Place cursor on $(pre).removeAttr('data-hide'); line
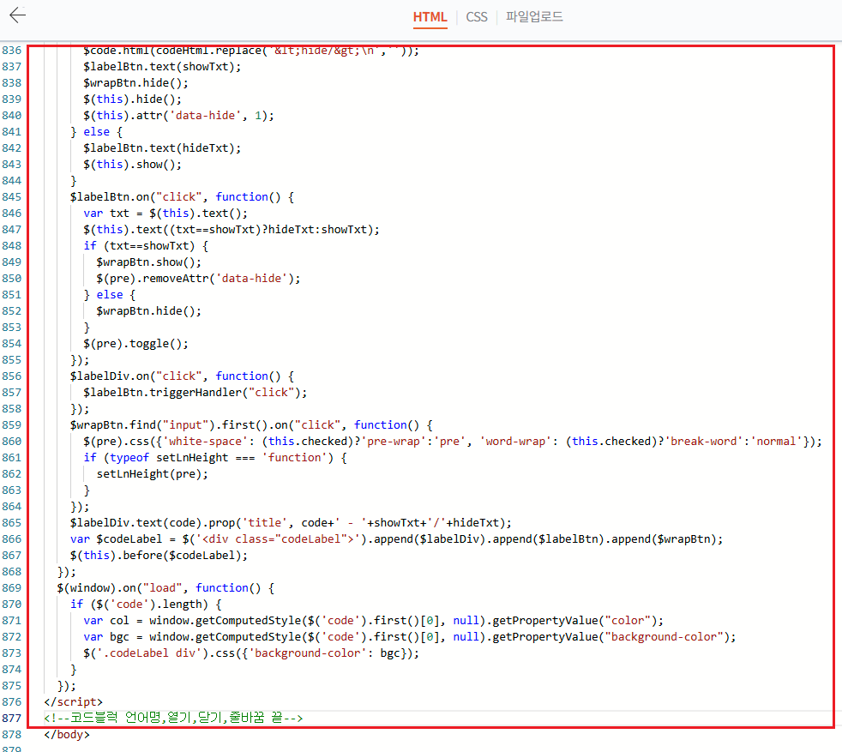This screenshot has height=752, width=842. pyautogui.click(x=198, y=278)
